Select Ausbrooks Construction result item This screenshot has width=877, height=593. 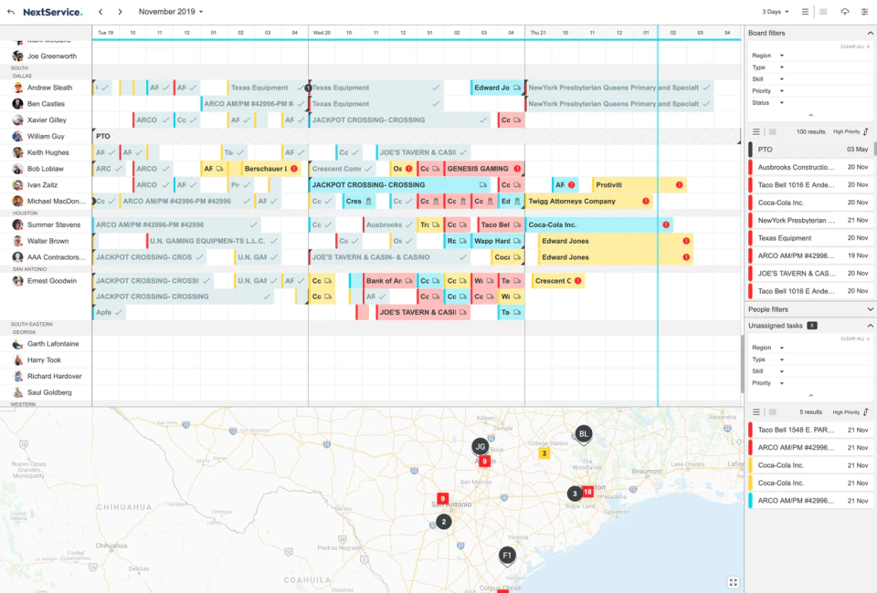[x=809, y=167]
